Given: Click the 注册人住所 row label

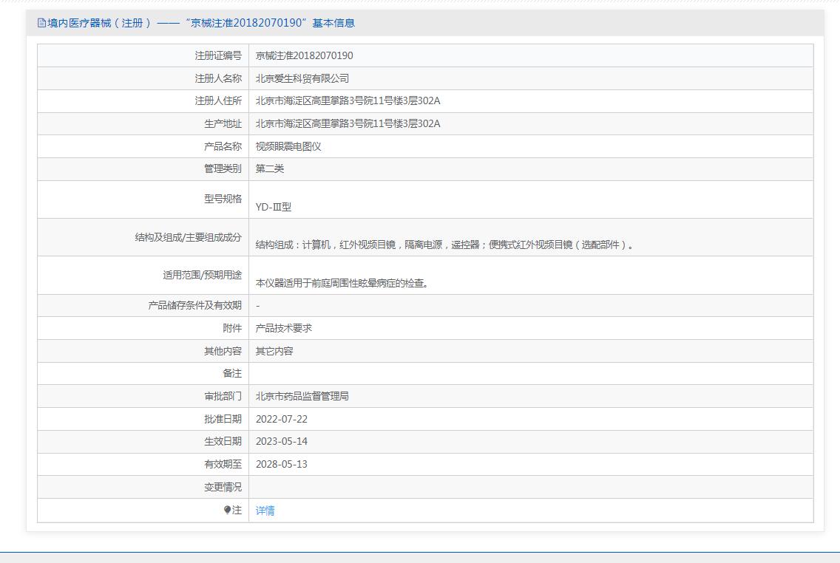Looking at the screenshot, I should pyautogui.click(x=218, y=100).
